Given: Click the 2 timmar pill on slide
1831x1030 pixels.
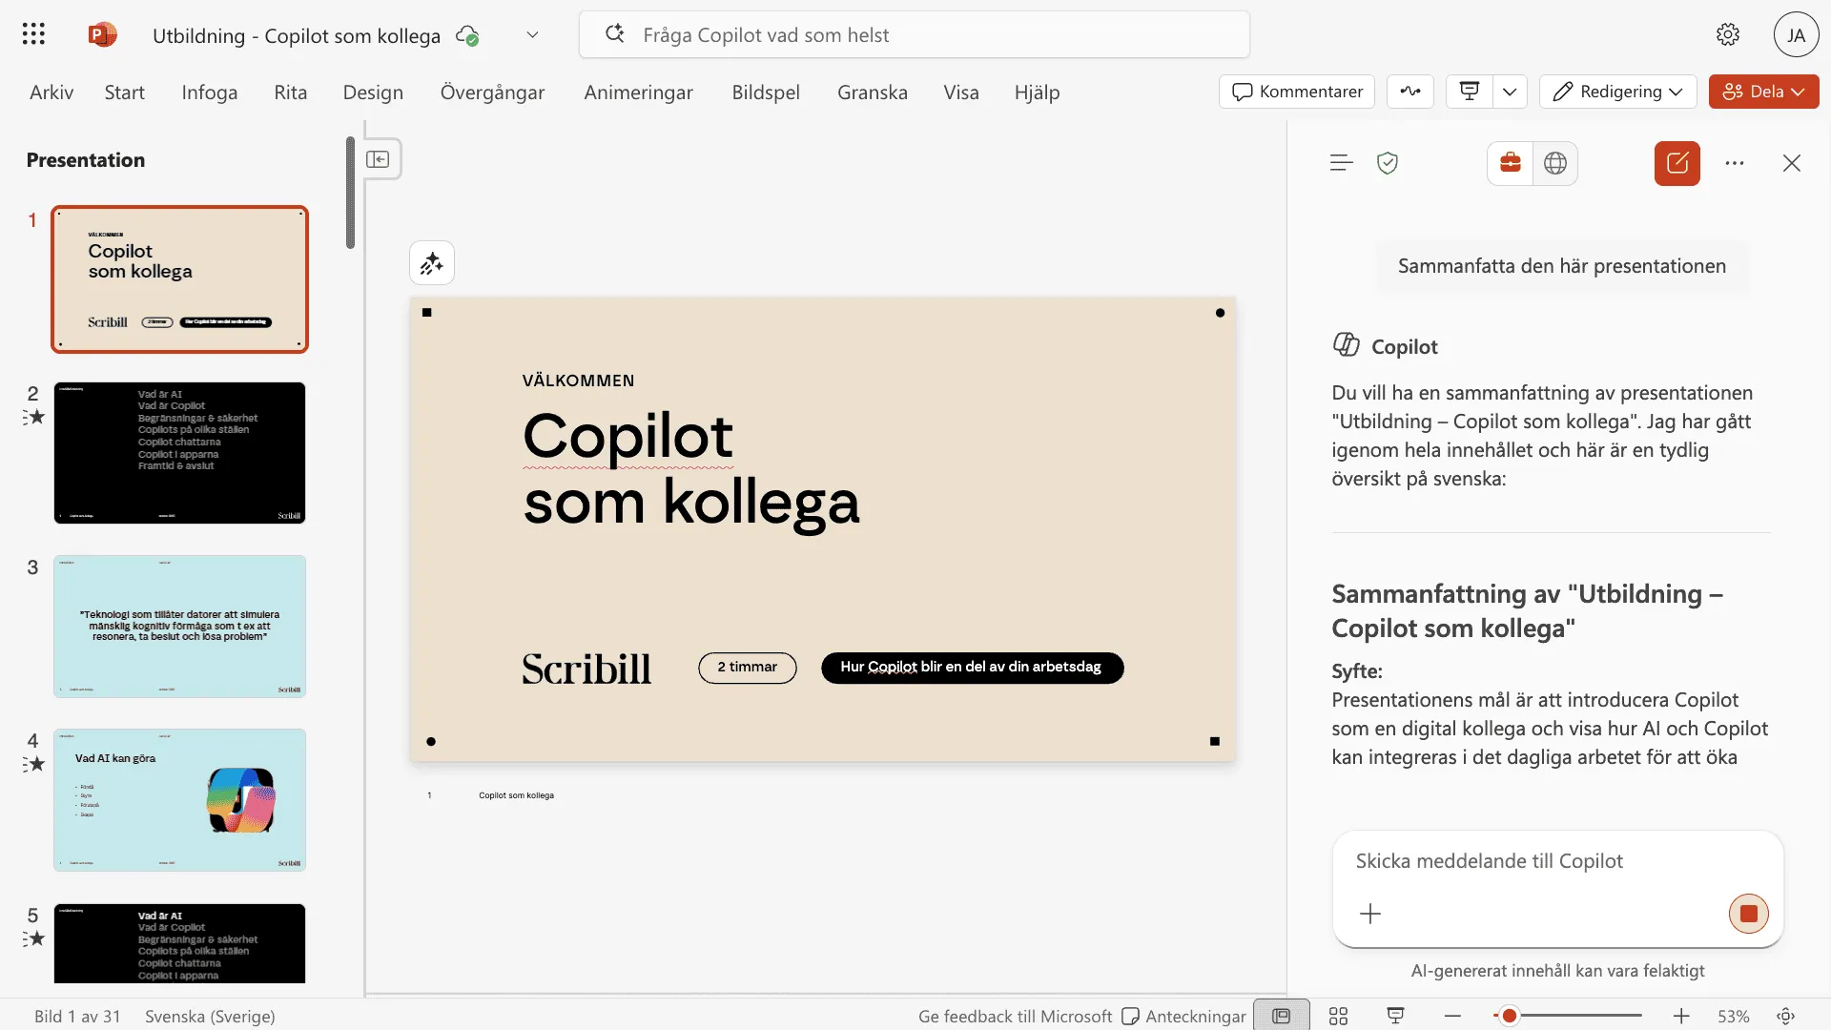Looking at the screenshot, I should coord(748,668).
